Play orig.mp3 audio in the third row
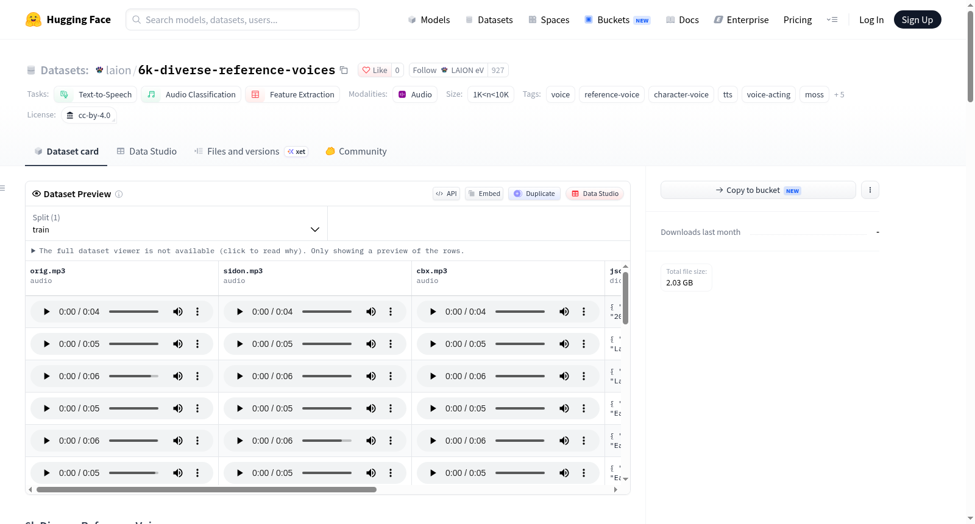Screen dimensions: 975x524 pos(46,376)
